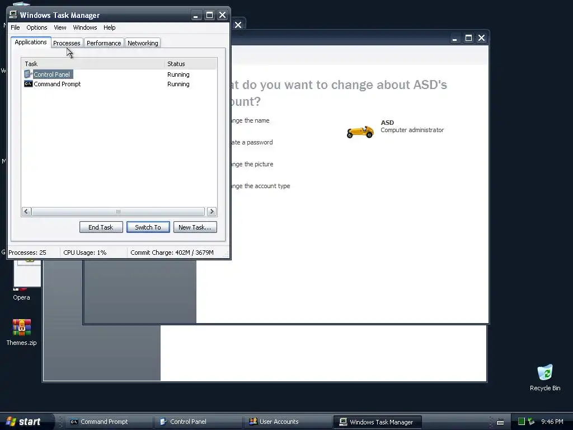Switch to User Accounts from the taskbar
573x430 pixels.
(287, 422)
